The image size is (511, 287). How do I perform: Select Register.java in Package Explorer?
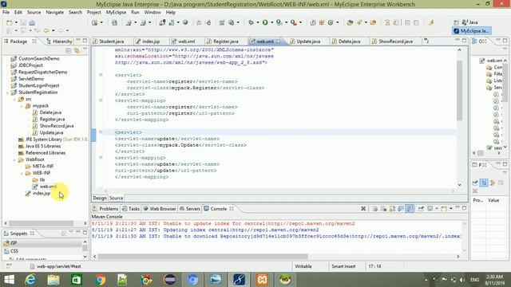click(49, 120)
